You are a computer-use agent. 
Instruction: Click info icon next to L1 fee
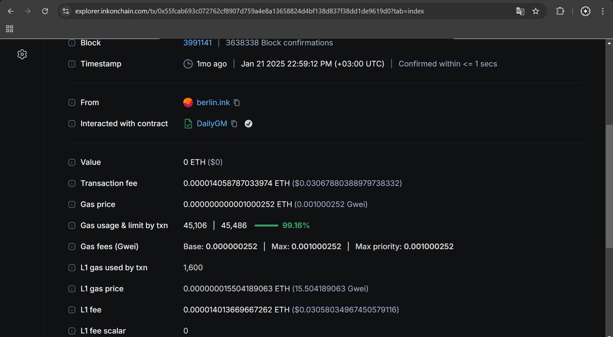(72, 309)
